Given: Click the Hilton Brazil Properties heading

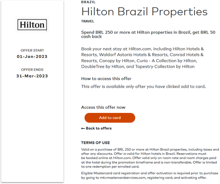Looking at the screenshot, I should [144, 11].
